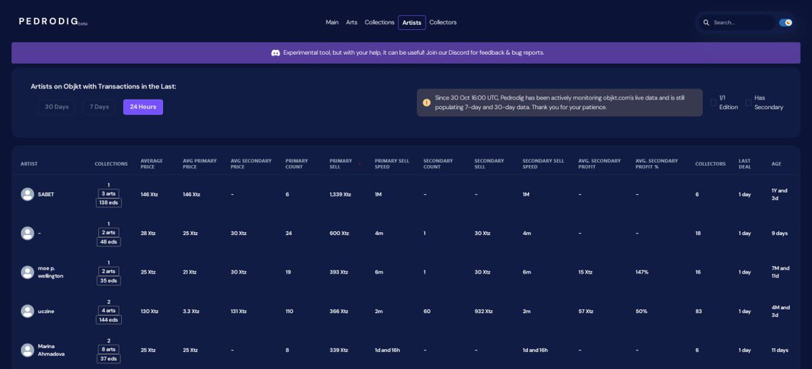Open the Marina Ahmadova artist name

(51, 350)
